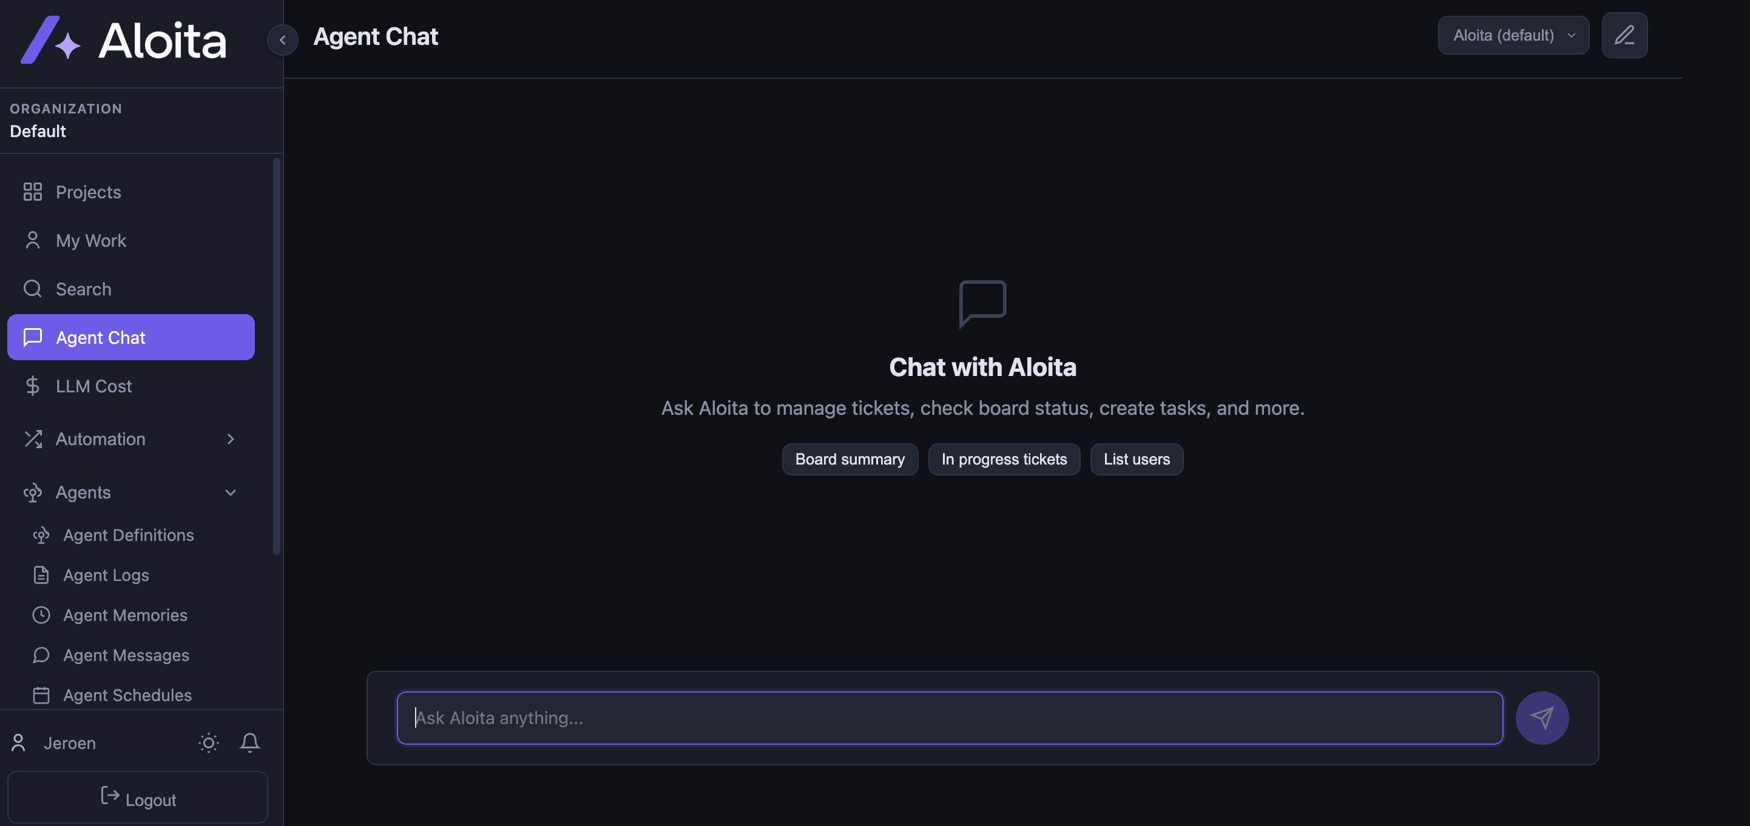The height and width of the screenshot is (826, 1750).
Task: Click the Jeroen user profile icon
Action: point(18,743)
